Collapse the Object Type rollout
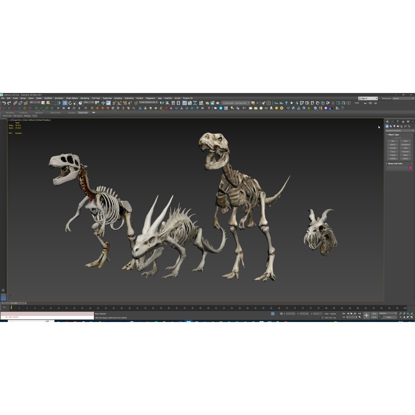This screenshot has width=415, height=415. tap(393, 134)
